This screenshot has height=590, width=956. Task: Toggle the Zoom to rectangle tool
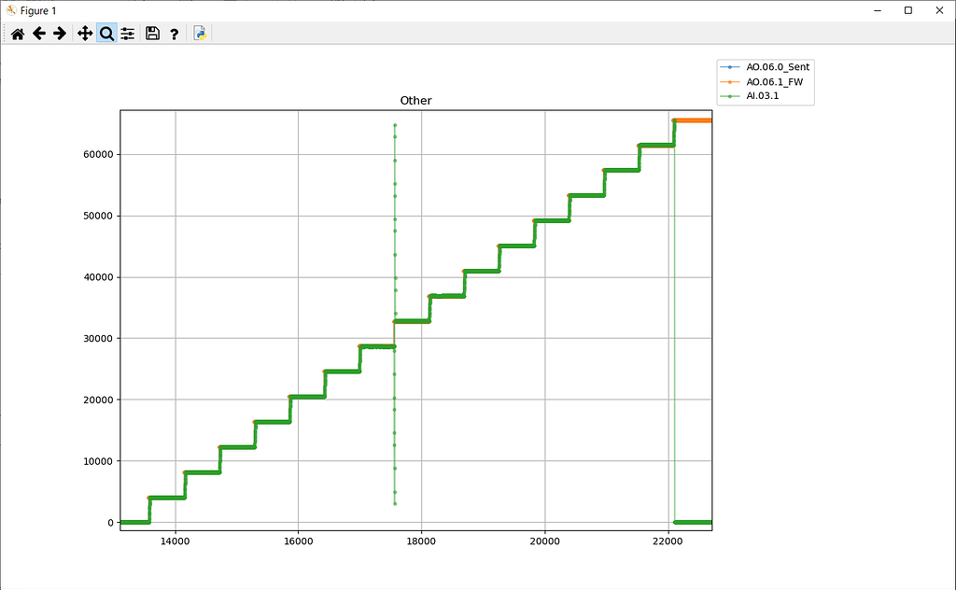pos(106,34)
